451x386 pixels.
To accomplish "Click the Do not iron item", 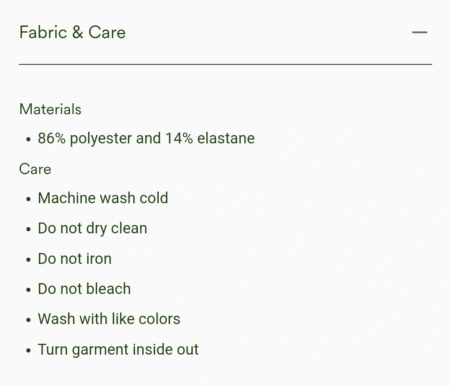I will pyautogui.click(x=75, y=259).
